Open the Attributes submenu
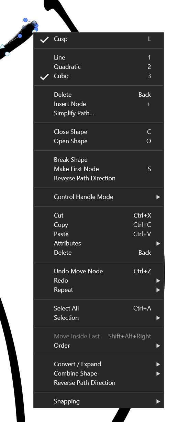178x422 pixels. [x=98, y=243]
